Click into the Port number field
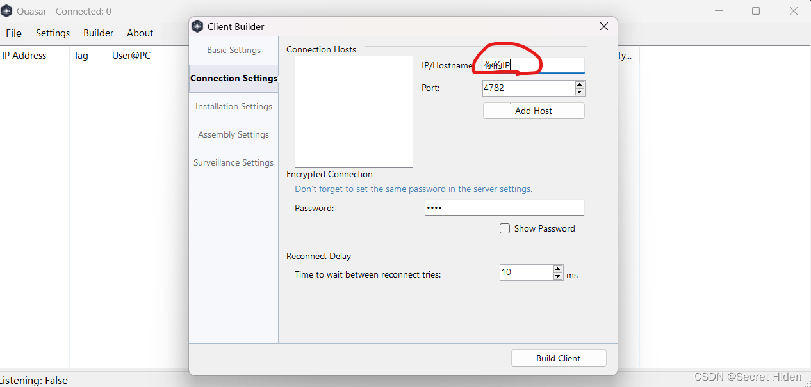 tap(528, 88)
